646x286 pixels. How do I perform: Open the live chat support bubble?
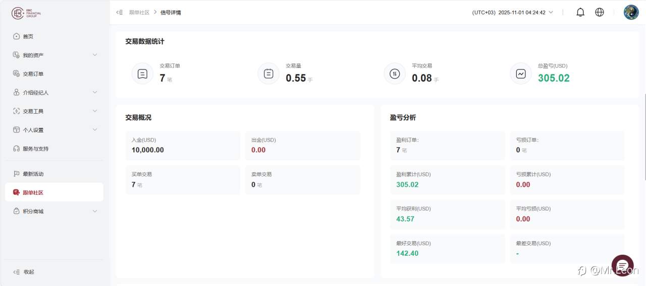tap(622, 265)
